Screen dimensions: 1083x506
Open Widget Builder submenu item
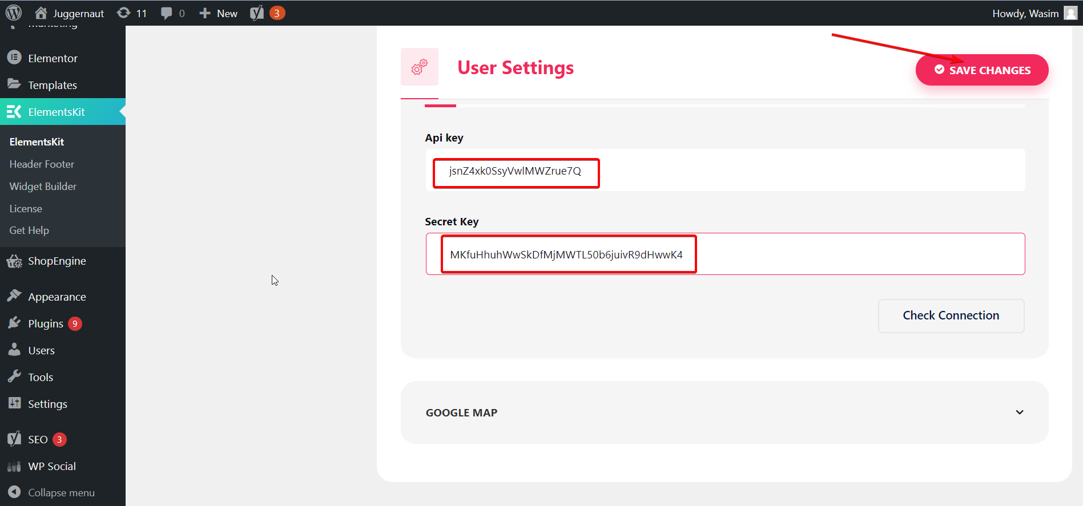[x=43, y=187]
